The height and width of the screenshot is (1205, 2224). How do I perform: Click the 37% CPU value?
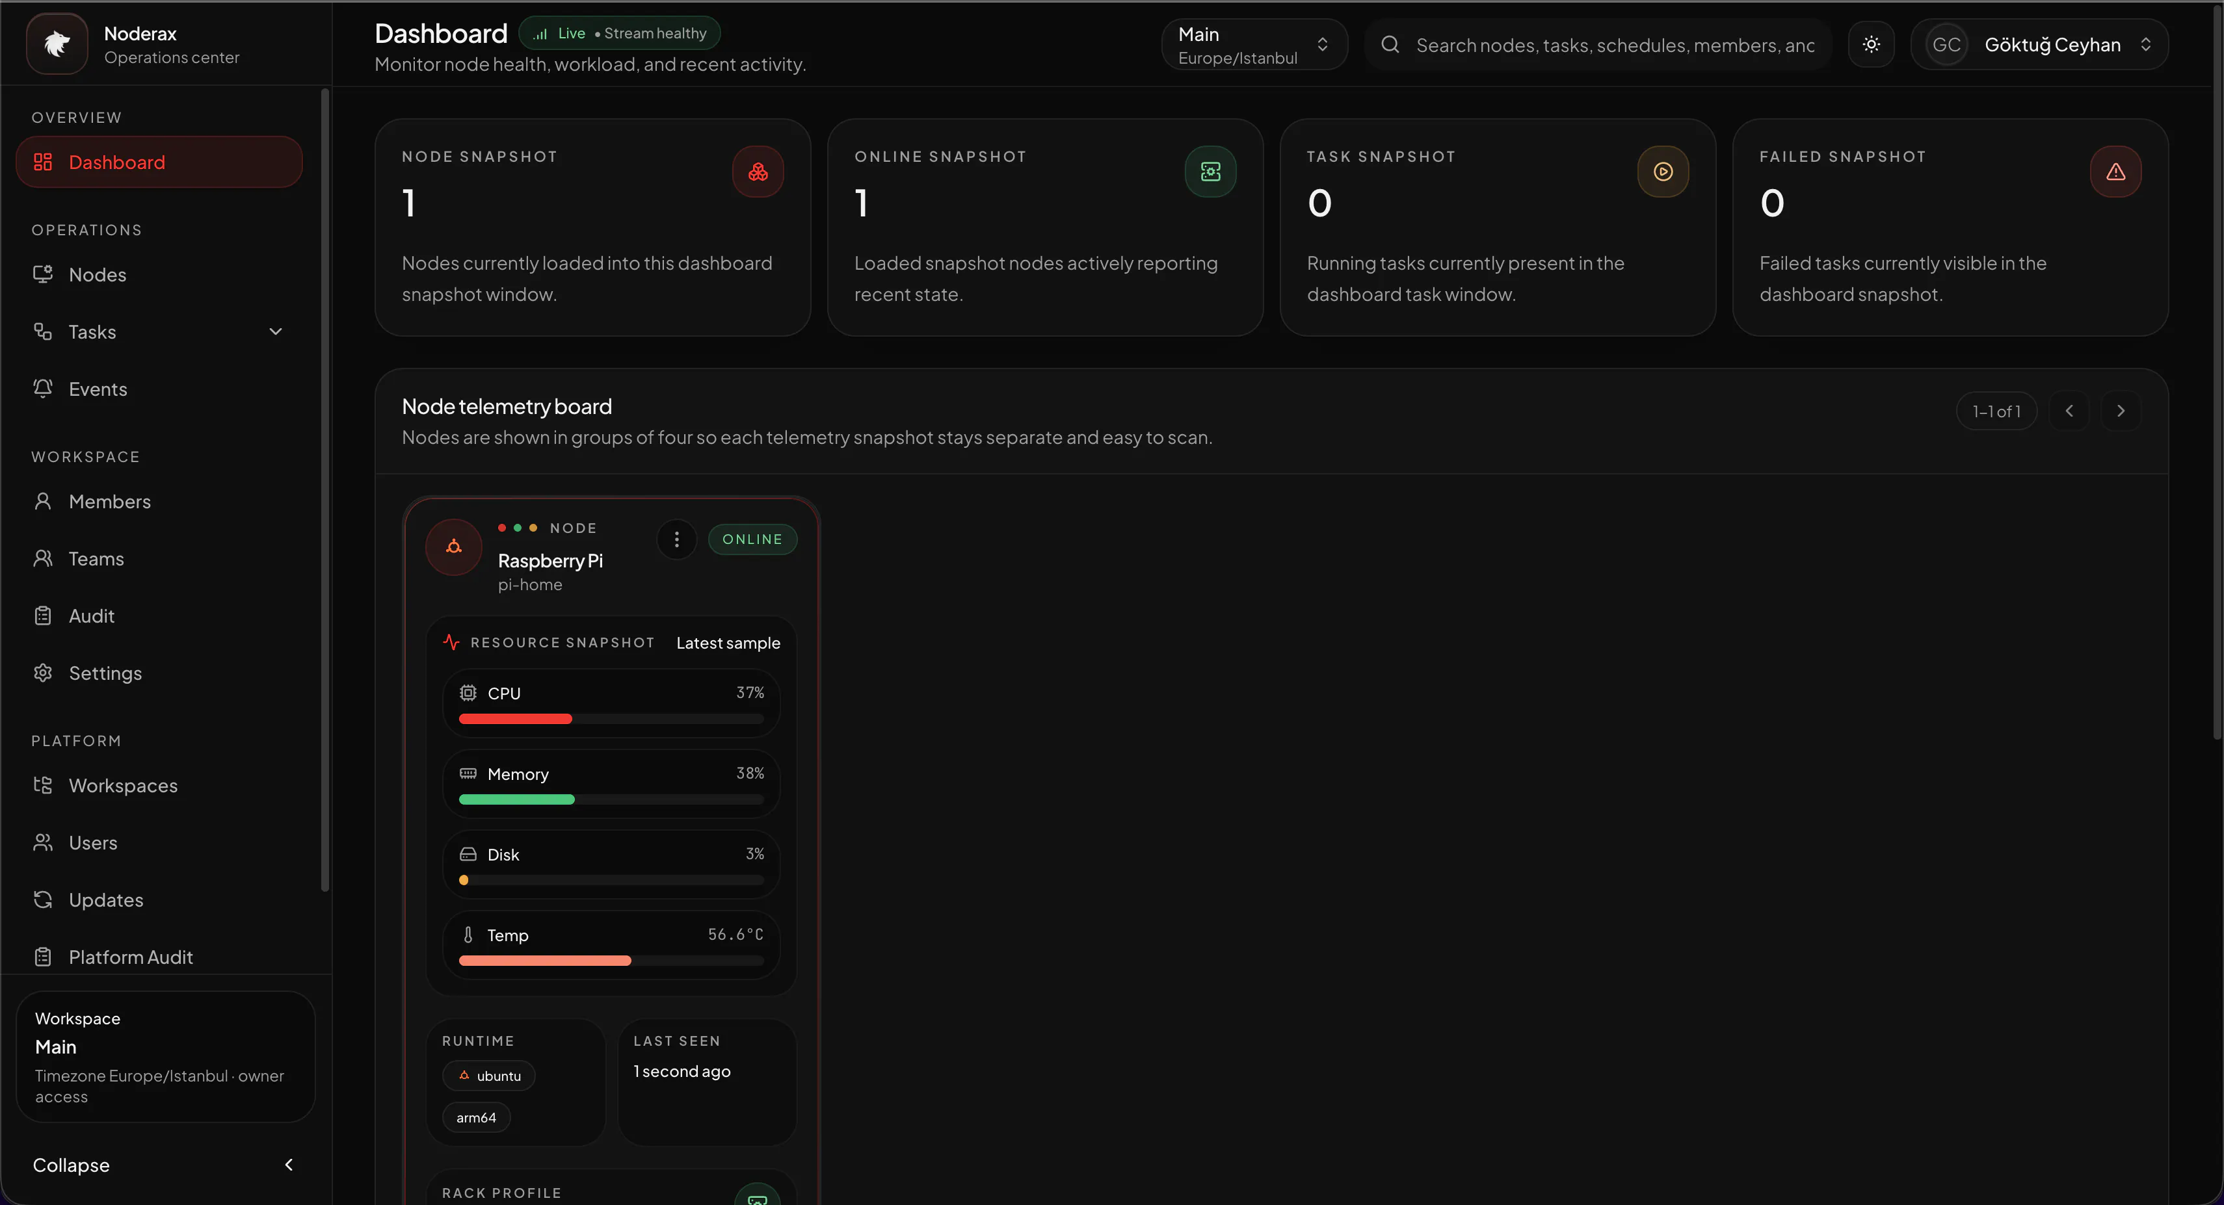point(750,693)
